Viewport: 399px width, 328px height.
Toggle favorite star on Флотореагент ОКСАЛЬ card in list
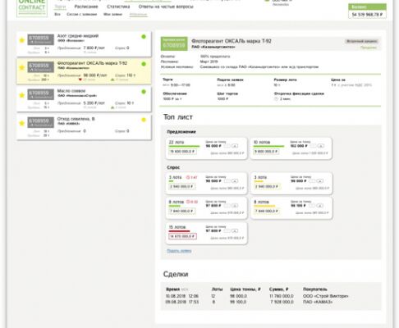22,67
